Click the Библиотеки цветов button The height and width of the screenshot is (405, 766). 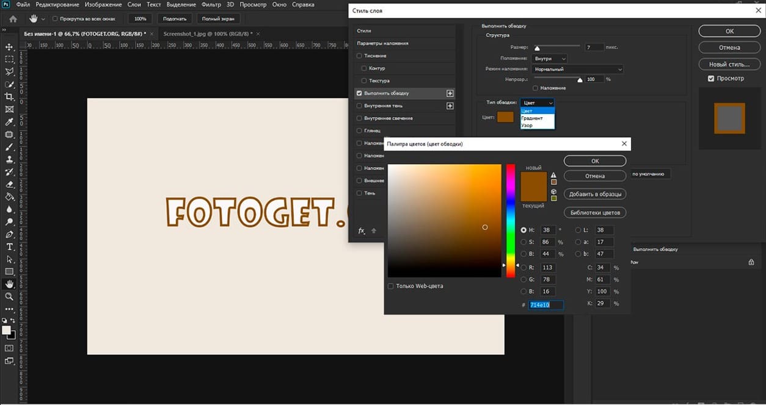pyautogui.click(x=594, y=212)
